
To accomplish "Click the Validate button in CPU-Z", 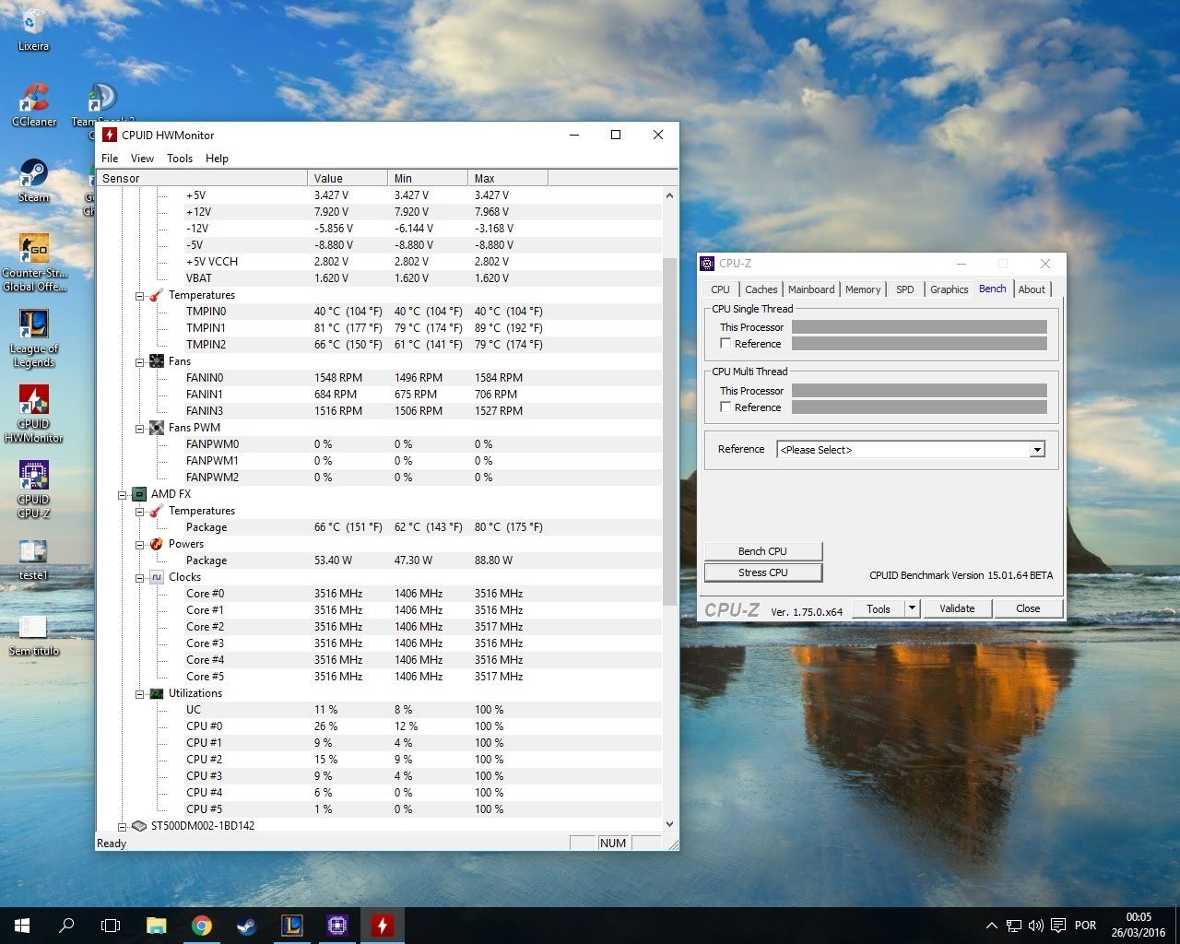I will 957,608.
